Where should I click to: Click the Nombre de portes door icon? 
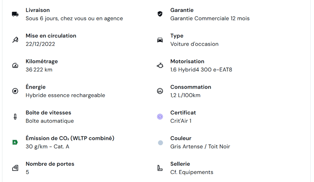click(15, 168)
